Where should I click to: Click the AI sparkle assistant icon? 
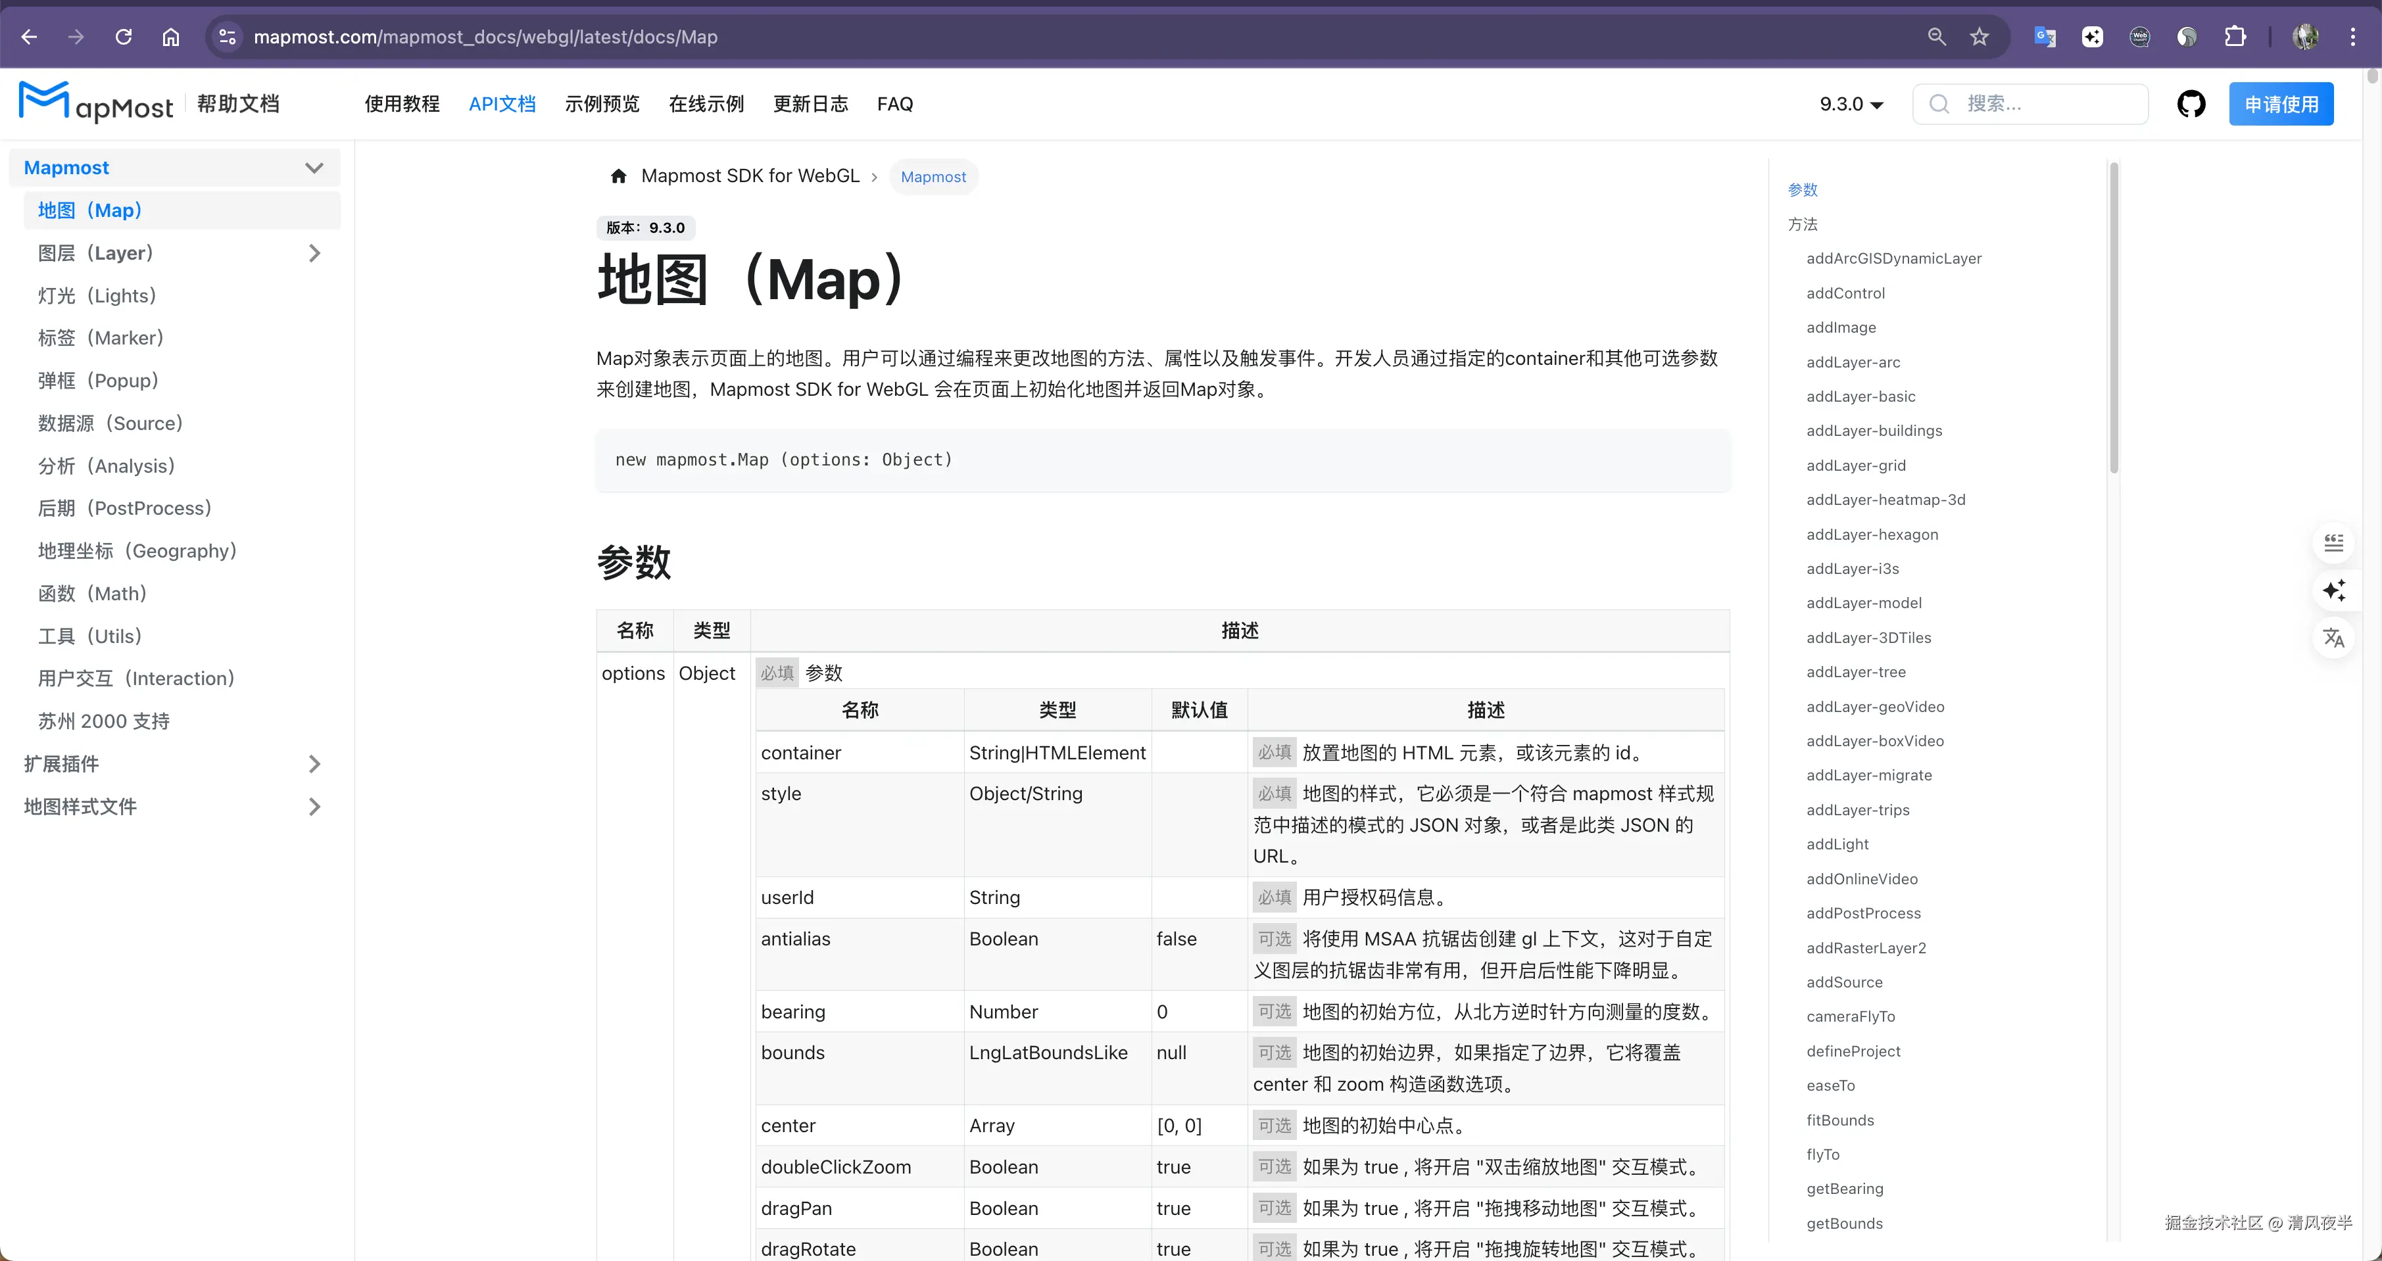click(2333, 590)
